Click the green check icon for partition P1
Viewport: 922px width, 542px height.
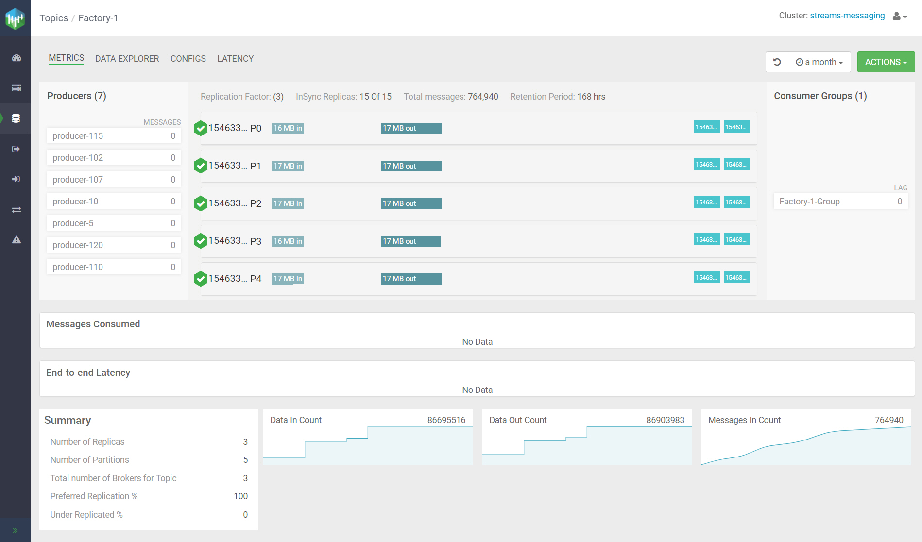pos(201,166)
